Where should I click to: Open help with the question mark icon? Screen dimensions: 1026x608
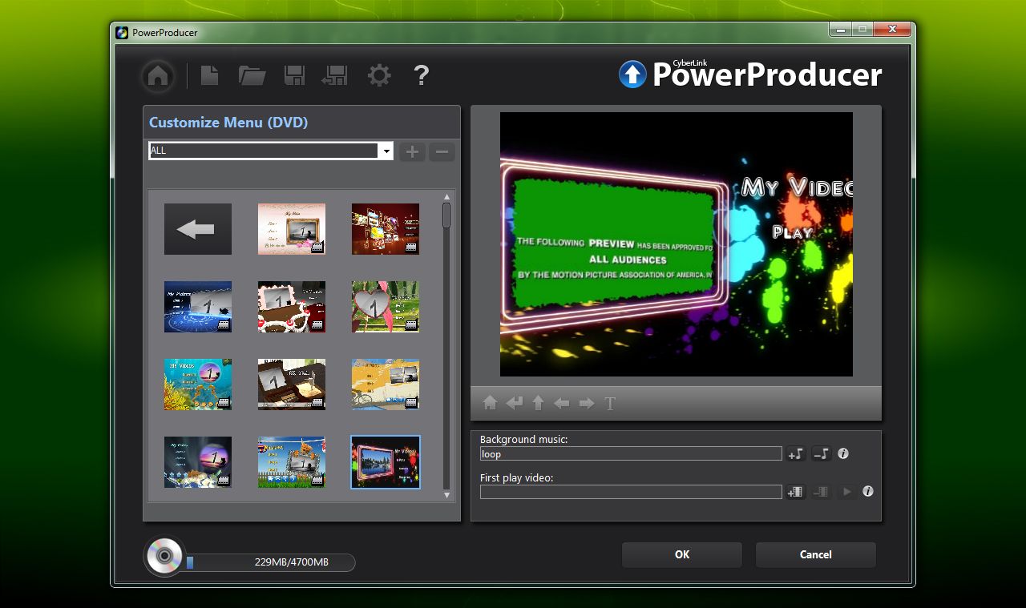pyautogui.click(x=421, y=75)
